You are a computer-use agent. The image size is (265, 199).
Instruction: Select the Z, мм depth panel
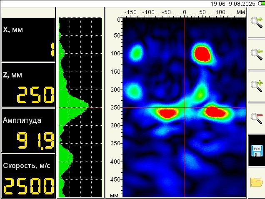point(28,85)
